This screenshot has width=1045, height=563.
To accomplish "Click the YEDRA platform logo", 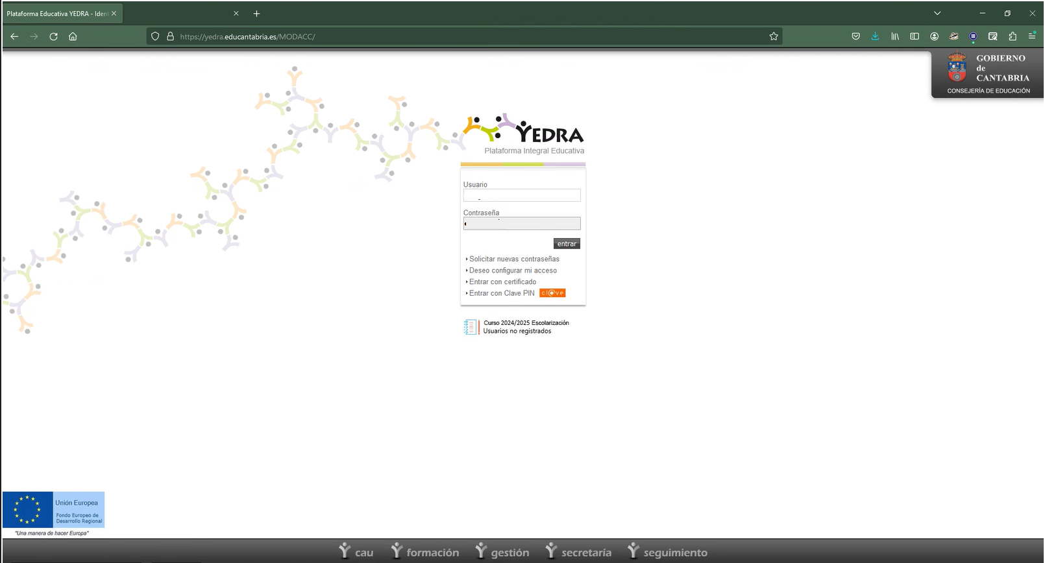I will pos(524,134).
